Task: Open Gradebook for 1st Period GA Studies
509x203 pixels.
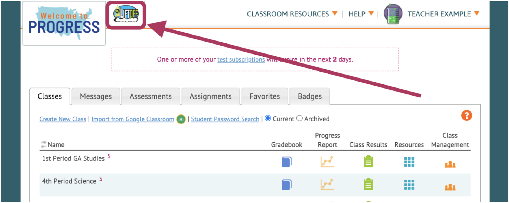Action: [x=286, y=162]
